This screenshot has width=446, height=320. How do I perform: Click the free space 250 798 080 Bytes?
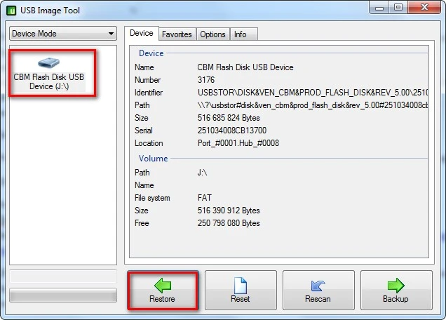(229, 223)
